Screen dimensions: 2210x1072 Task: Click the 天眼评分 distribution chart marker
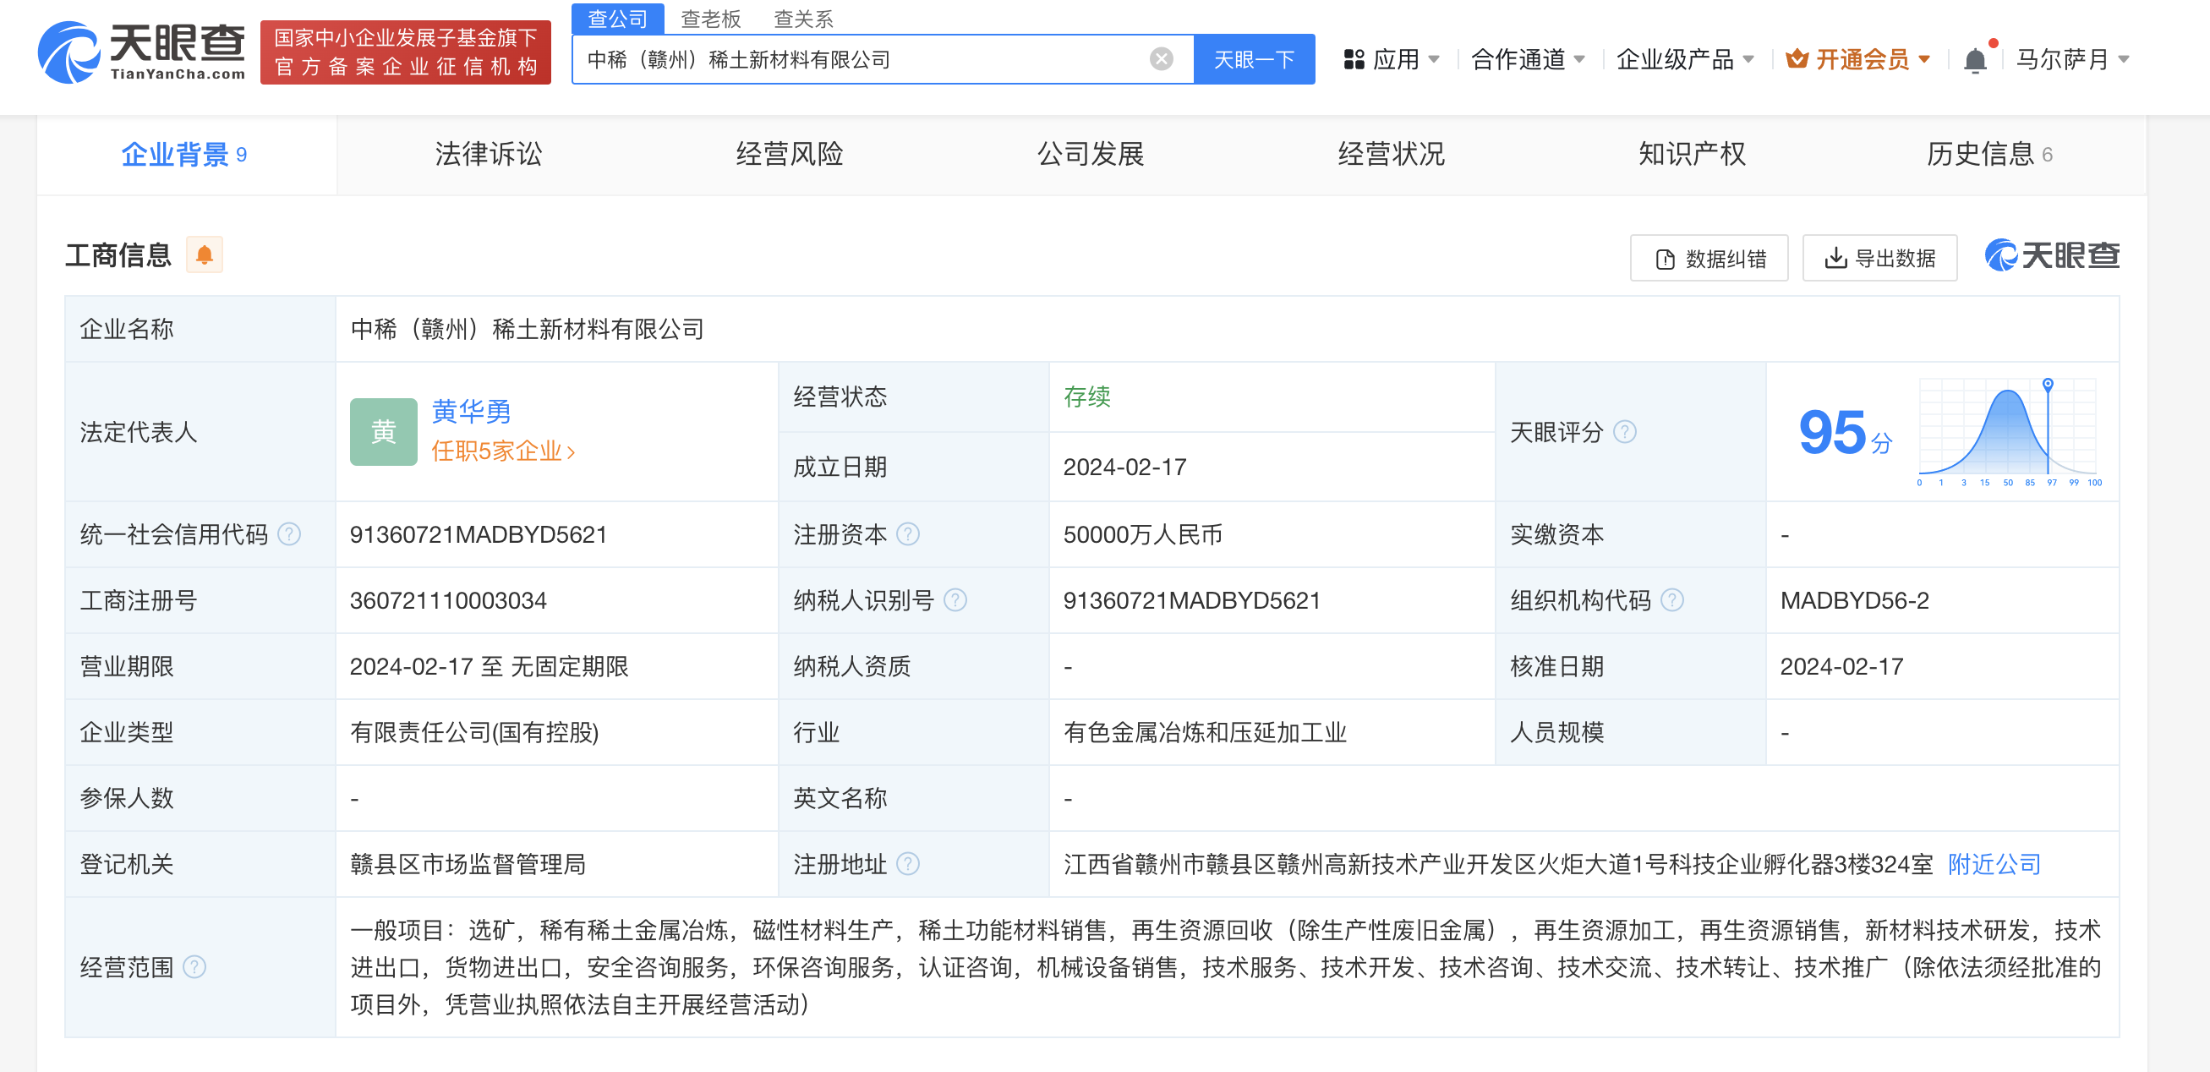click(x=2047, y=384)
